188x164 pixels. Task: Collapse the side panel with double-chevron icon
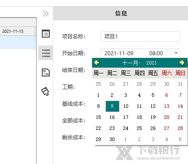[46, 14]
